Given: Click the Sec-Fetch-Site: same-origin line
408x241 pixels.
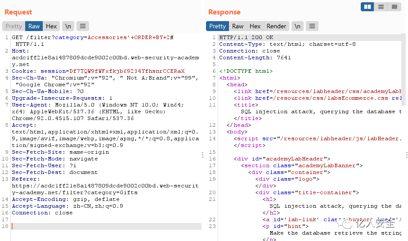Looking at the screenshot, I should pos(60,152).
